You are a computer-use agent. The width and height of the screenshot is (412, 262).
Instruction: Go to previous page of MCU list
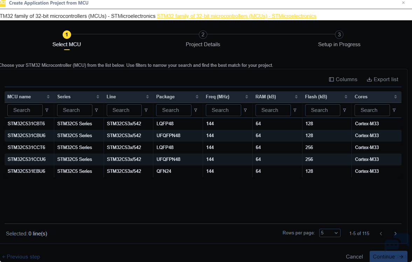coord(381,234)
